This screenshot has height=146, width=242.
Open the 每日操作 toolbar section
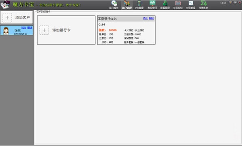point(114,5)
